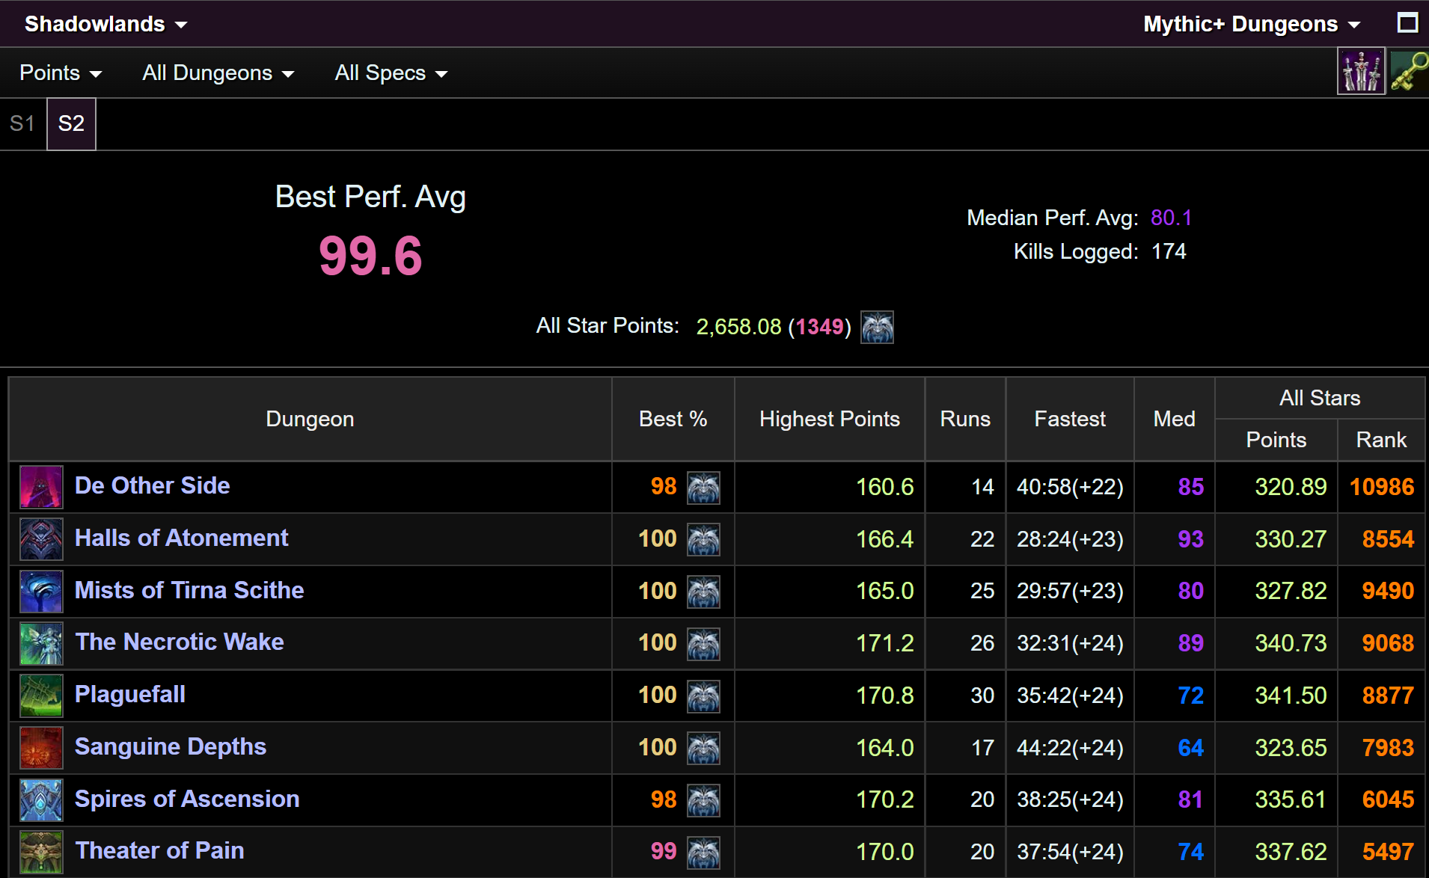
Task: Click spec icon in Halls of Atonement row
Action: [x=703, y=539]
